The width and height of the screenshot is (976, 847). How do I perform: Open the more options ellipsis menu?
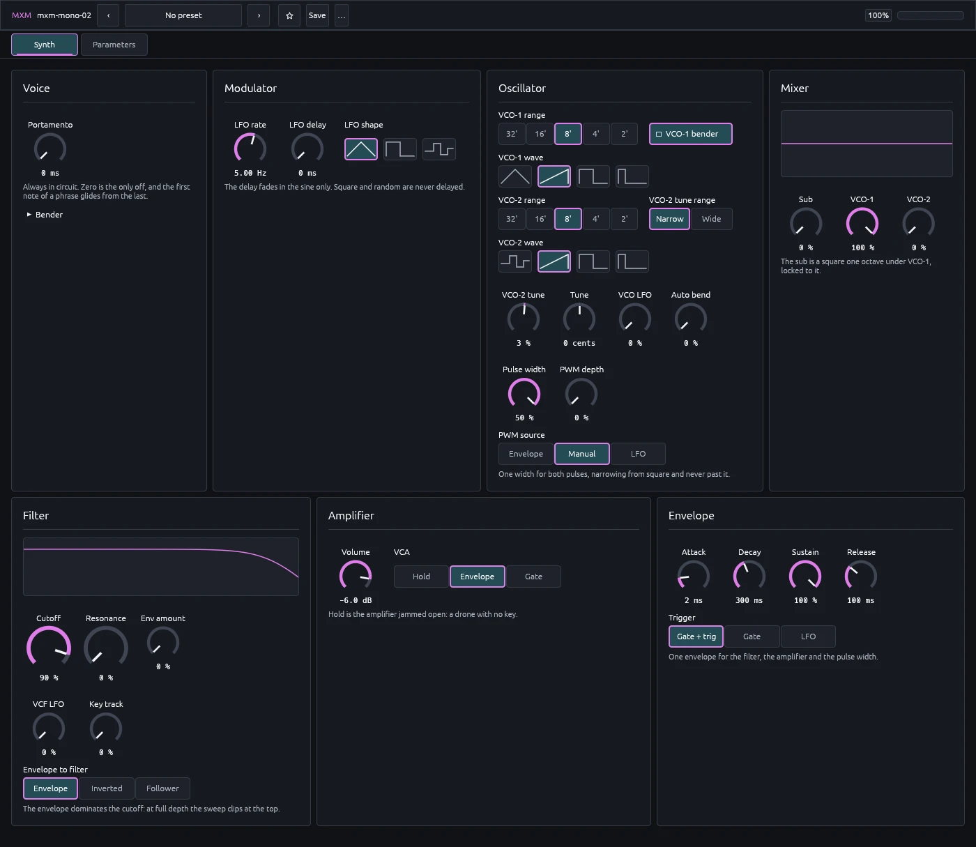pos(342,15)
